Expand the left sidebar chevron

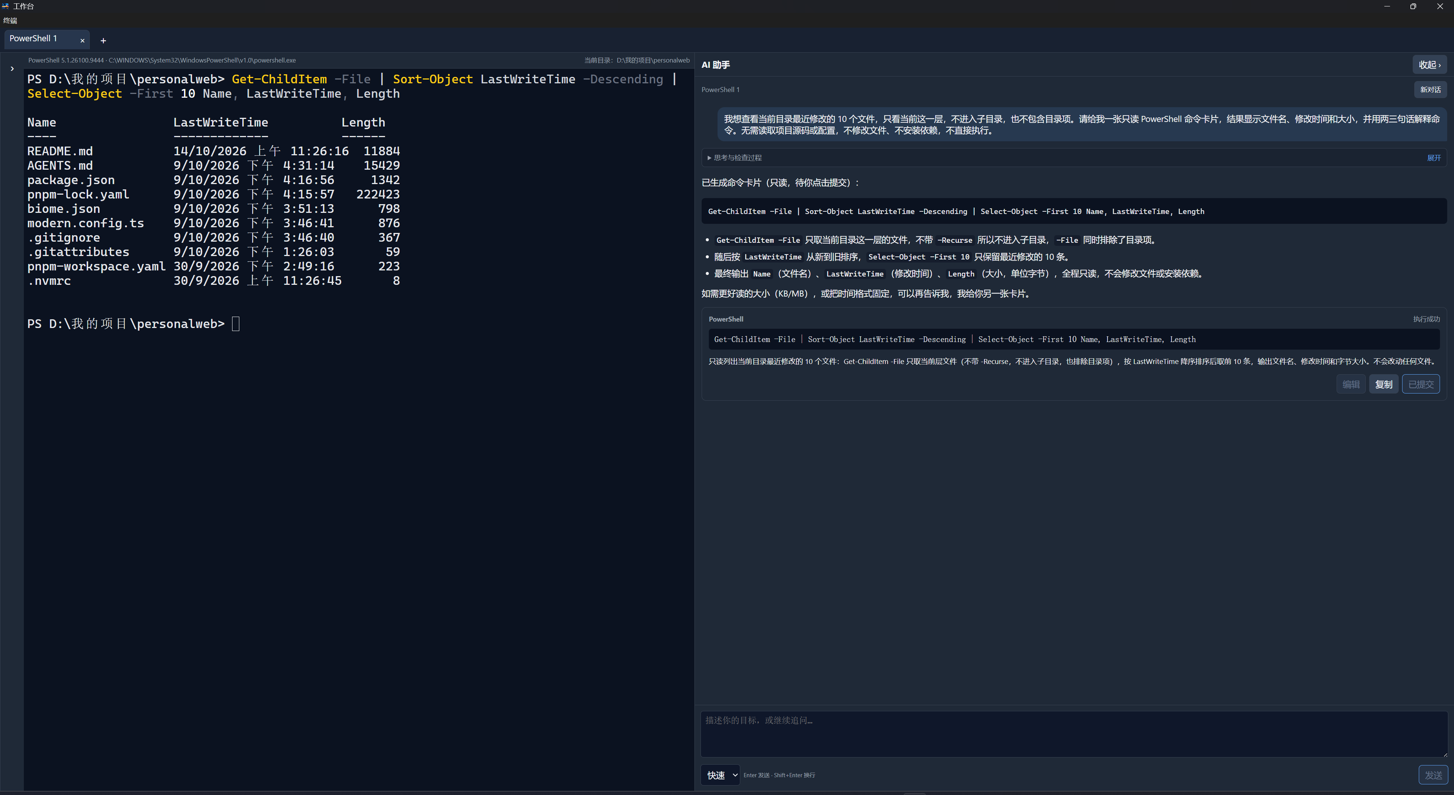pyautogui.click(x=12, y=69)
